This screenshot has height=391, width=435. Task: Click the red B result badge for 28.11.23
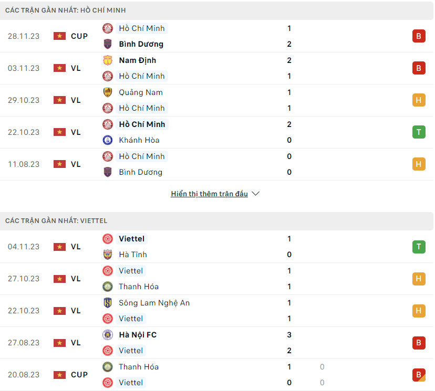(x=419, y=36)
